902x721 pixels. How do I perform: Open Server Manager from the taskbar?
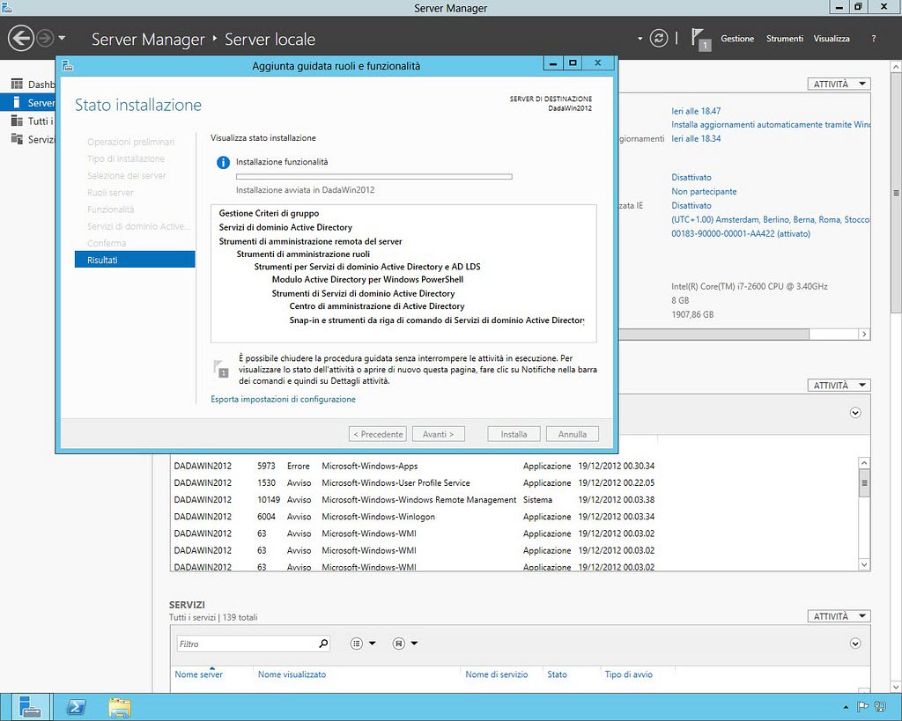[x=29, y=707]
